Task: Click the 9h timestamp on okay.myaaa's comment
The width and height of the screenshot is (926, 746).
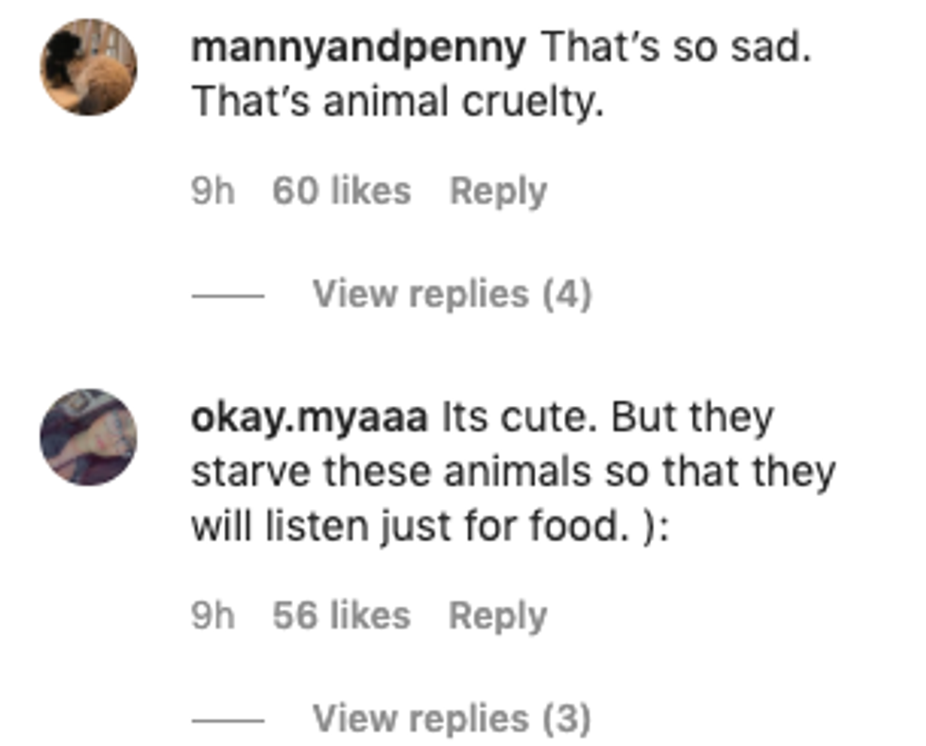Action: [213, 617]
